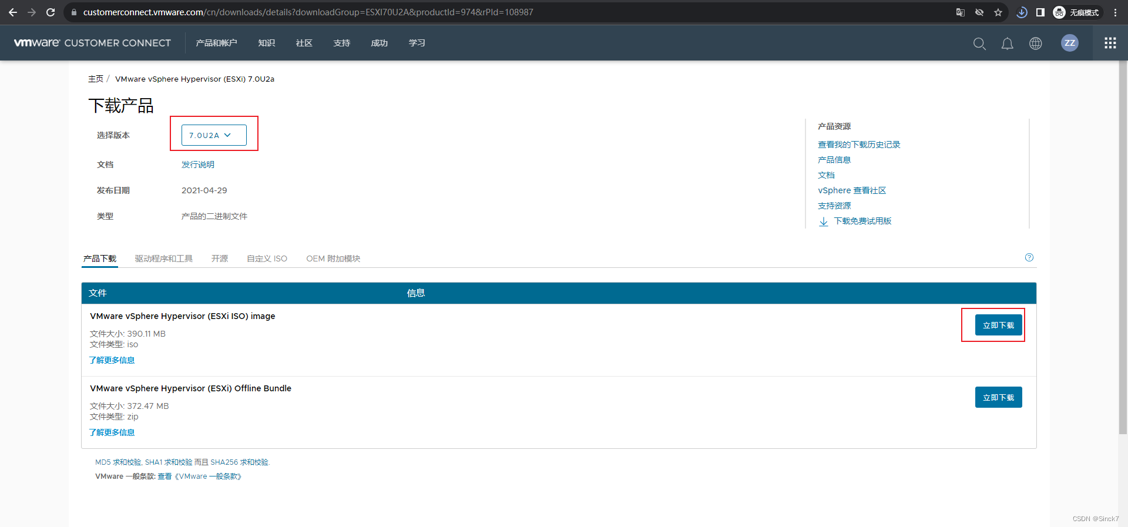
Task: Open the notifications bell icon
Action: [x=1008, y=43]
